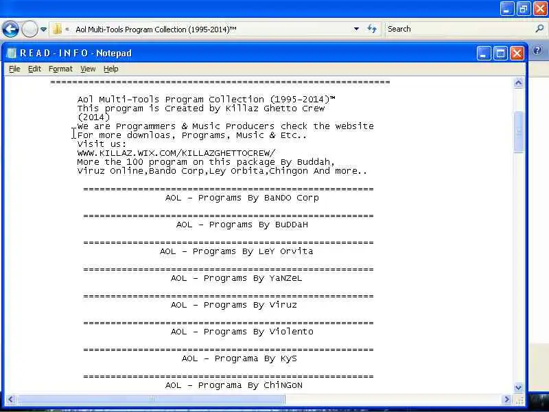Click the Notepad icon in title bar
This screenshot has width=549, height=412.
tap(12, 54)
